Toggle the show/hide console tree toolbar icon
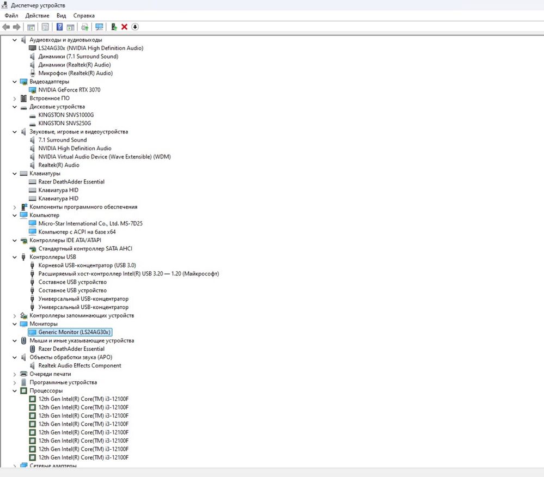 point(31,27)
